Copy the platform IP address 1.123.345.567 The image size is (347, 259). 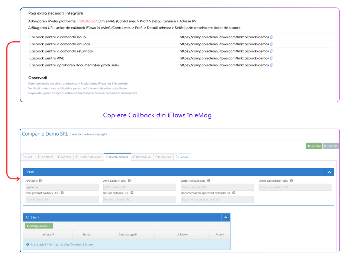pyautogui.click(x=99, y=21)
